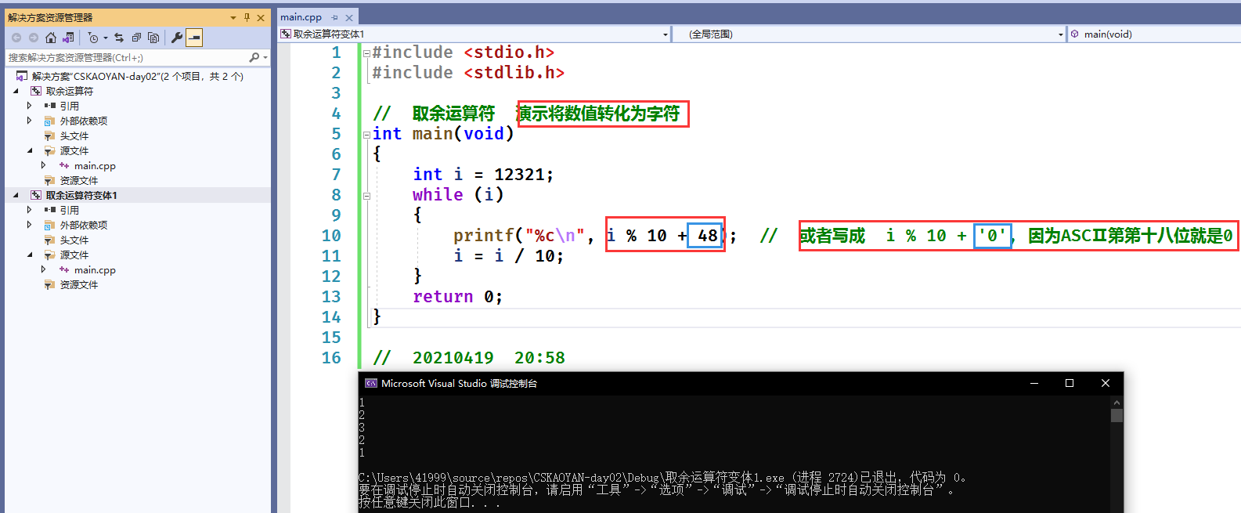Close the Visual Studio debug console window
1241x513 pixels.
click(1106, 384)
